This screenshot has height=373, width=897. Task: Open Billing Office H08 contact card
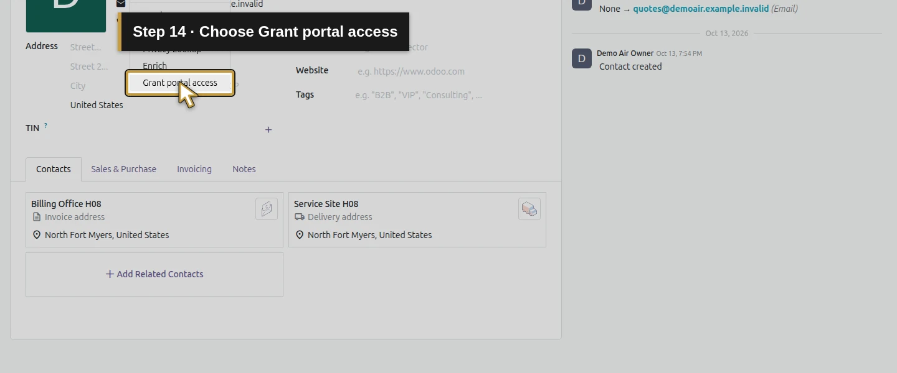(154, 219)
